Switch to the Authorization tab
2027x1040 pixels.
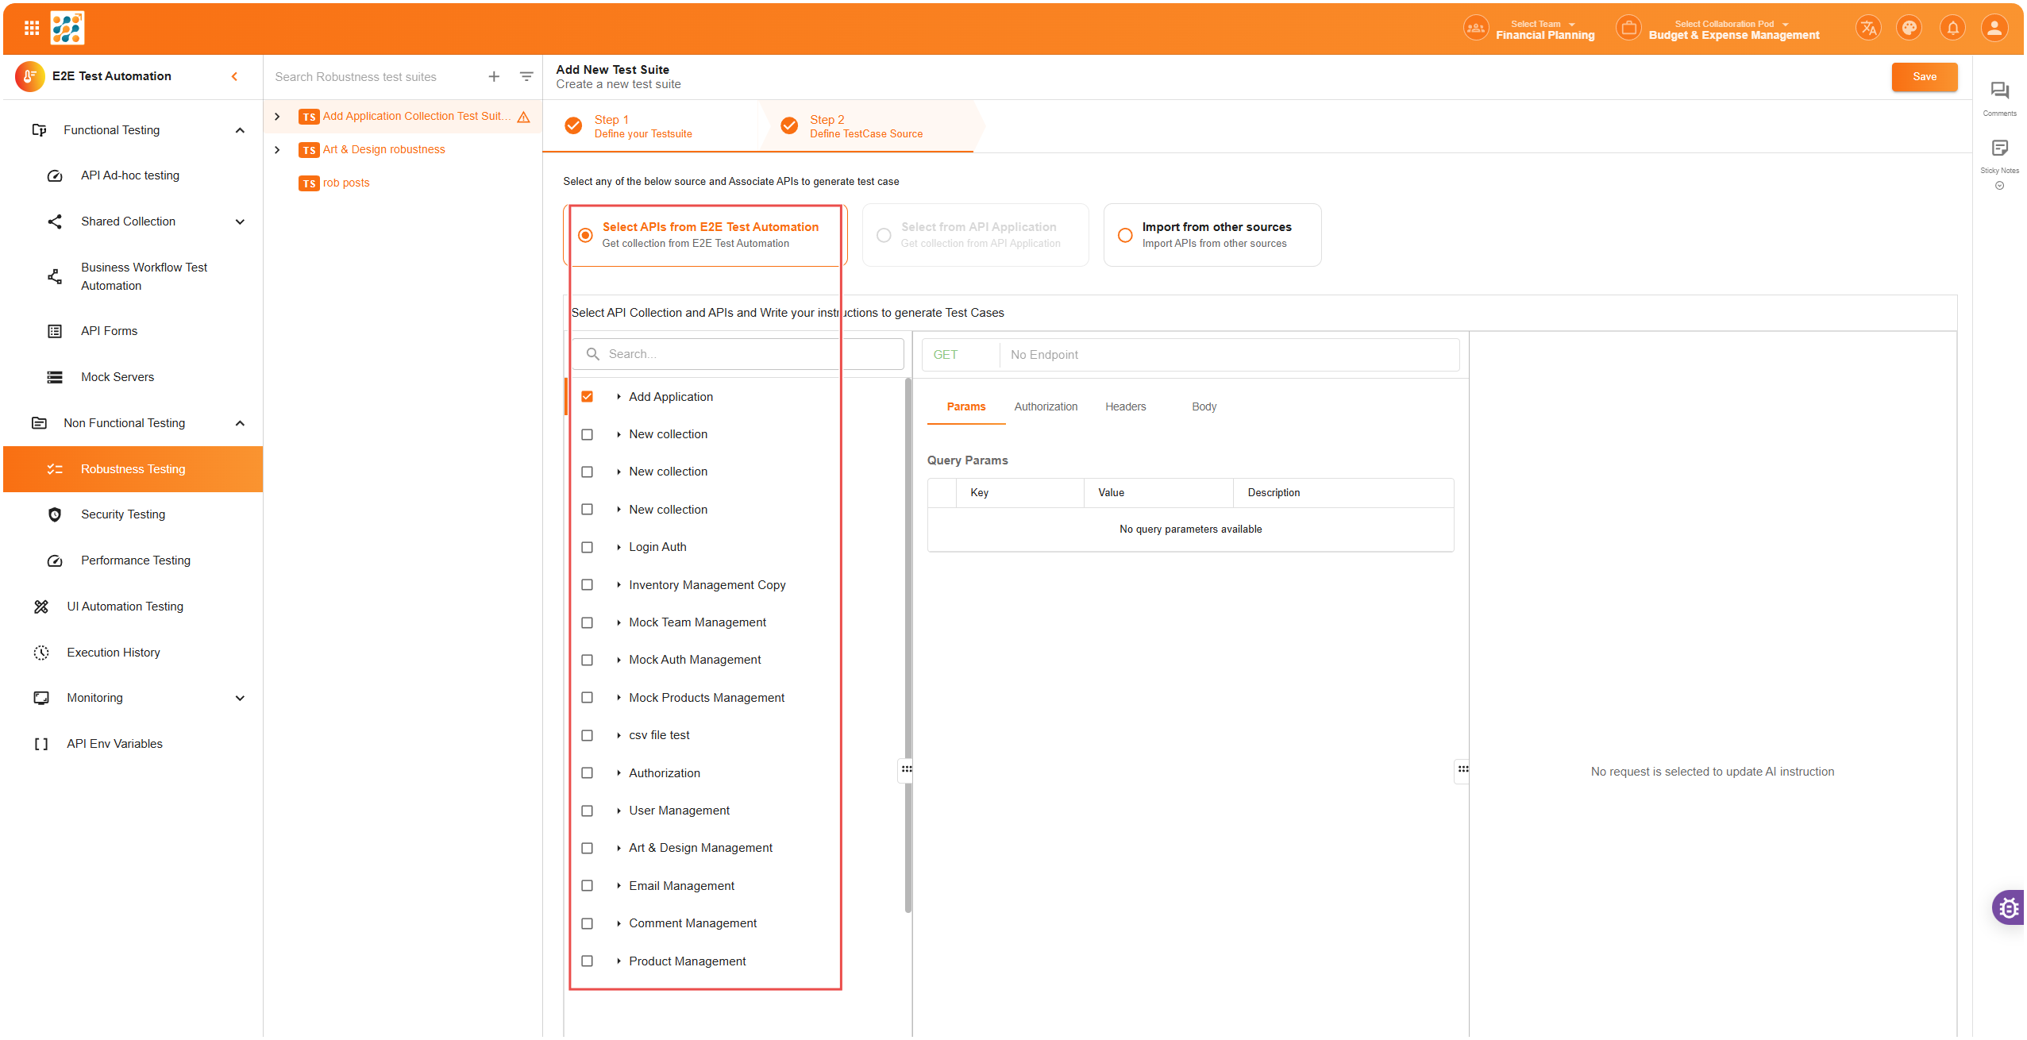coord(1046,407)
